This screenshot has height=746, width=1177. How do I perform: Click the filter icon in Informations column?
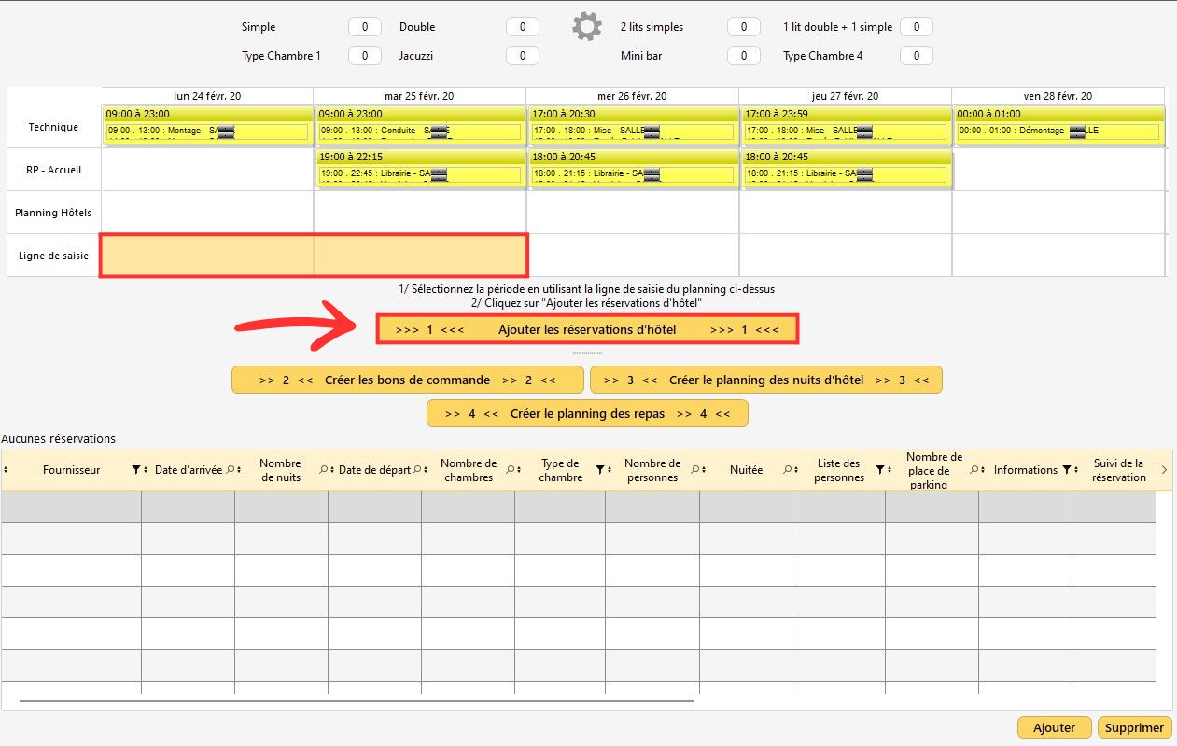1066,470
